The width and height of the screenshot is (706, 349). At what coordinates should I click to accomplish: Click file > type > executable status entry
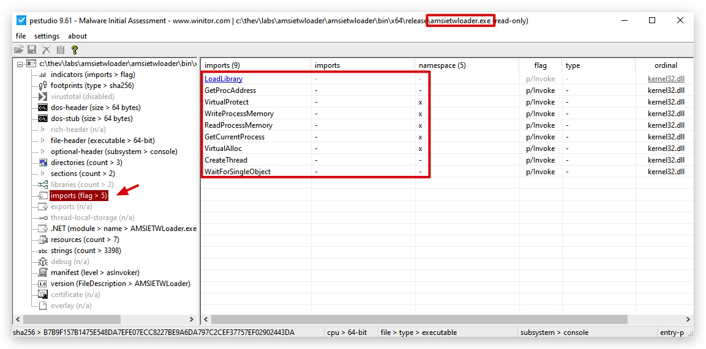click(419, 333)
